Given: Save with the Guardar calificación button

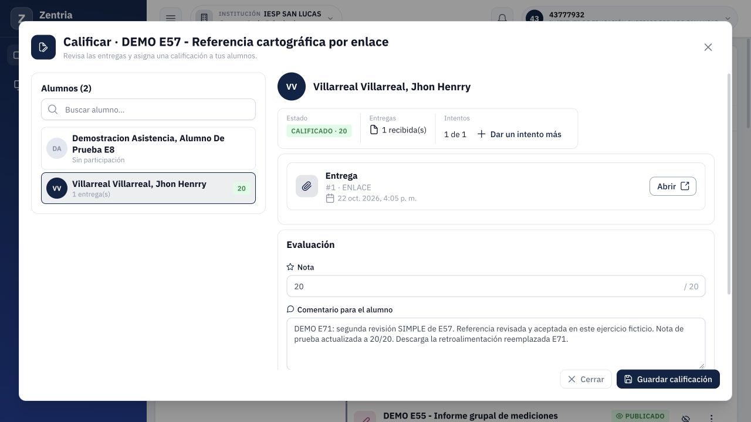Looking at the screenshot, I should click(x=668, y=379).
